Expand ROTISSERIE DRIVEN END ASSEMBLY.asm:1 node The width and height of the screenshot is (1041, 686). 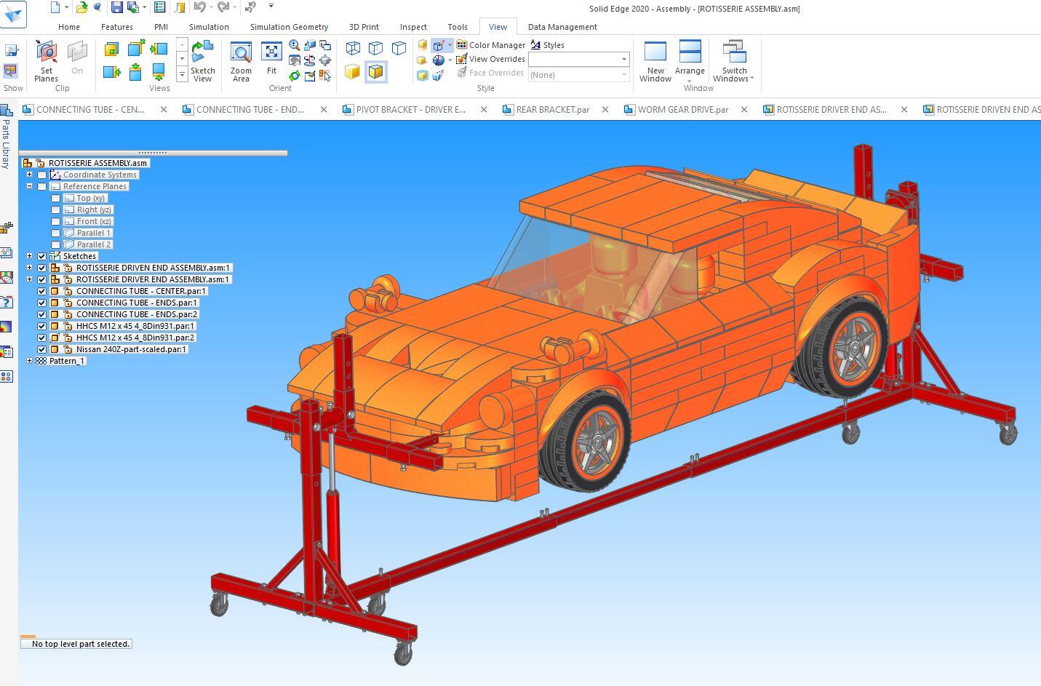tap(30, 268)
